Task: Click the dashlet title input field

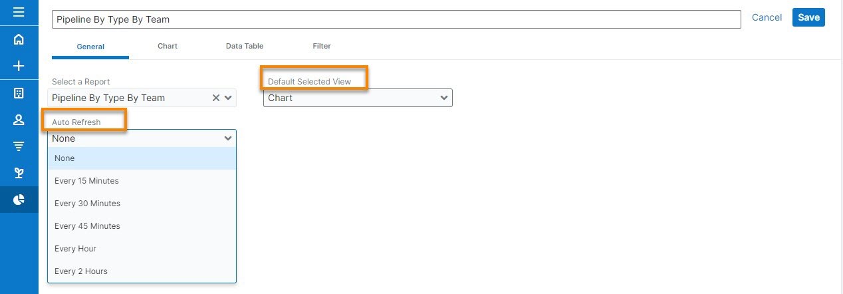Action: coord(396,19)
